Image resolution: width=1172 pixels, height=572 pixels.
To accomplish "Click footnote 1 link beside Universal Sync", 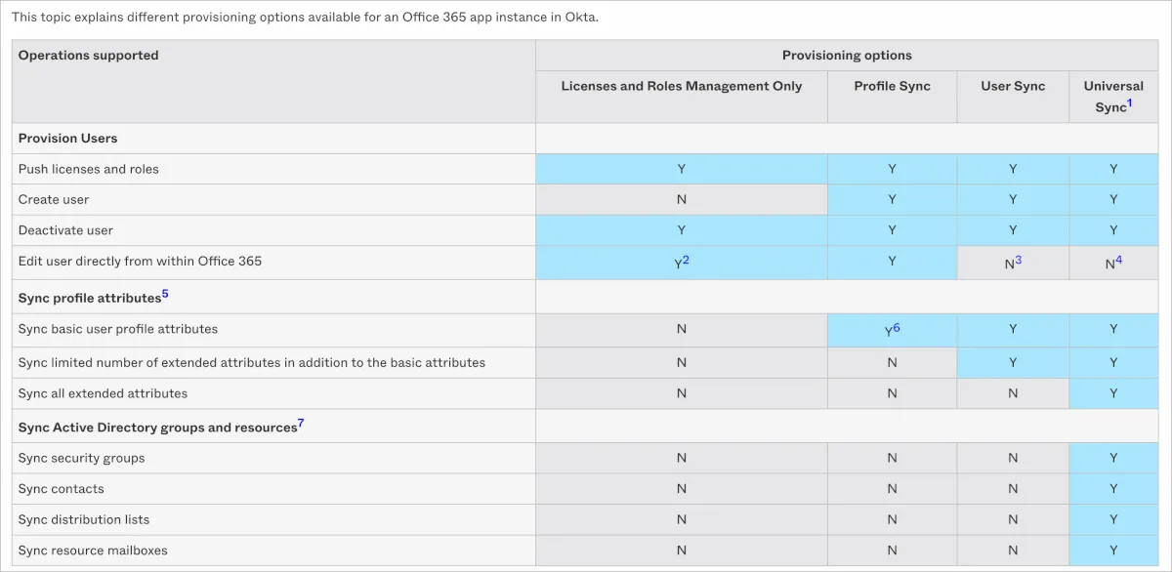I will (x=1130, y=102).
